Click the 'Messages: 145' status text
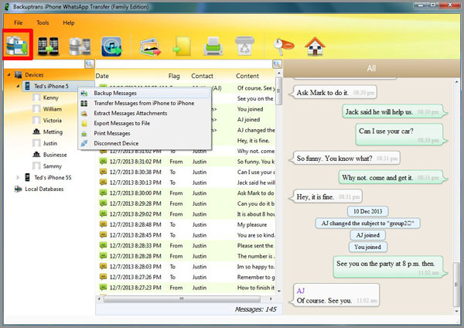Viewport: 464px width, 328px height. point(256,309)
